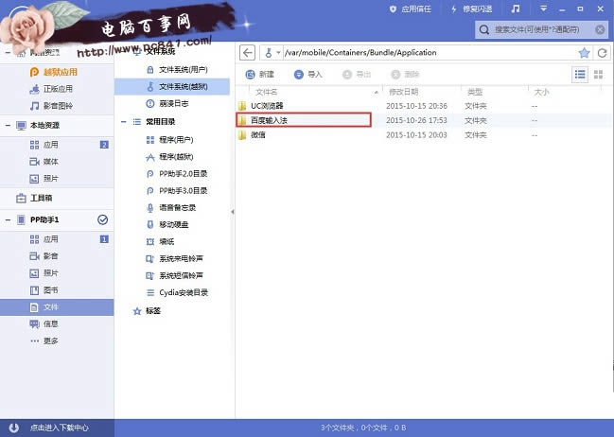Click in the file search box
614x437 pixels.
pyautogui.click(x=540, y=29)
